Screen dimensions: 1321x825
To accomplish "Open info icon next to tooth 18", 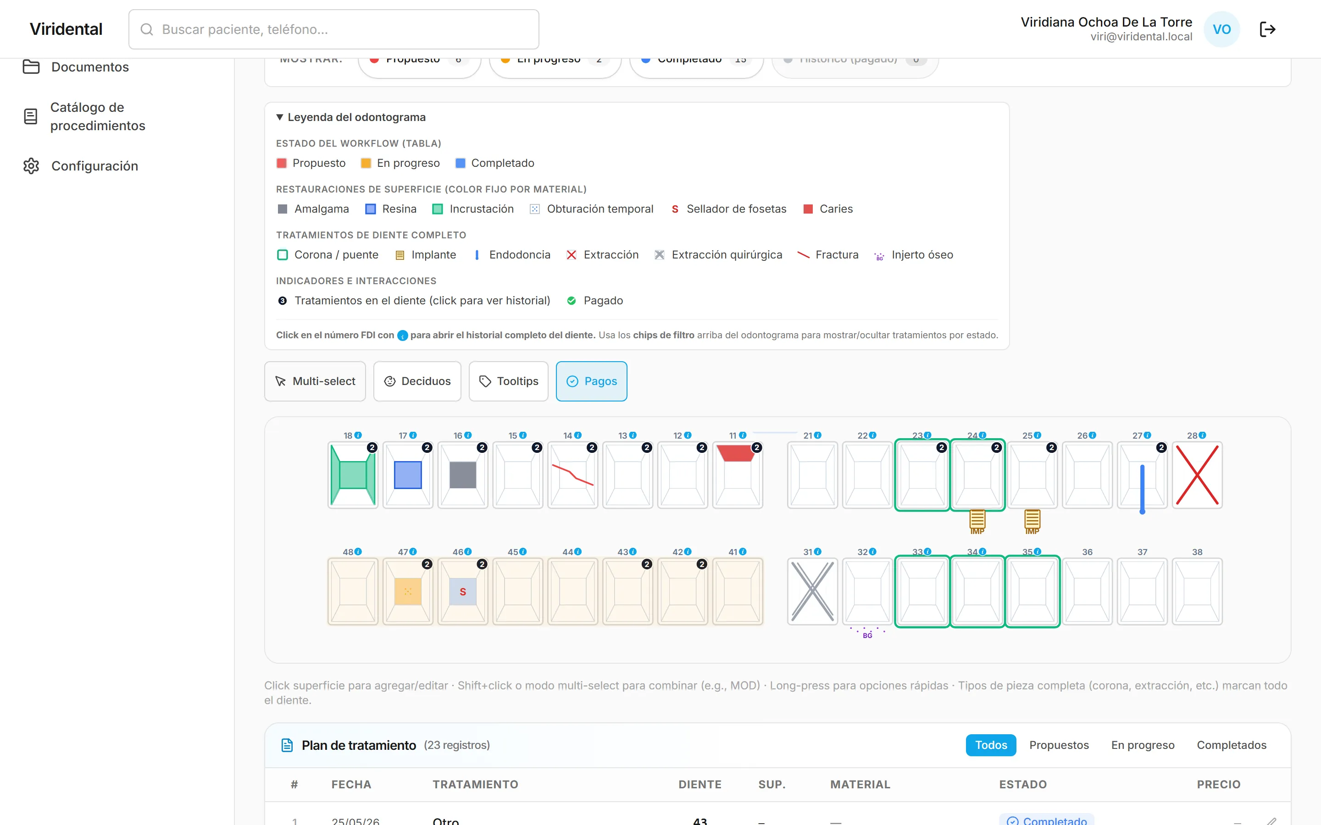I will [358, 435].
